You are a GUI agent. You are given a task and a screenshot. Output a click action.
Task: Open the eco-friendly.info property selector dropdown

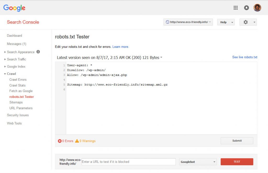point(188,22)
